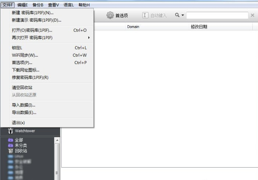Click the 自动键入 toolbar icon
Viewport: 258px width, 180px height.
pyautogui.click(x=145, y=15)
